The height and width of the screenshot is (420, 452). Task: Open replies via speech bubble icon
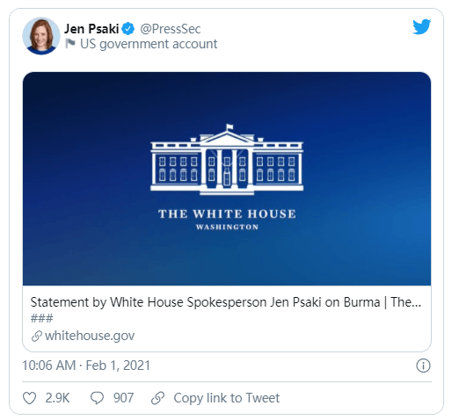tap(97, 398)
